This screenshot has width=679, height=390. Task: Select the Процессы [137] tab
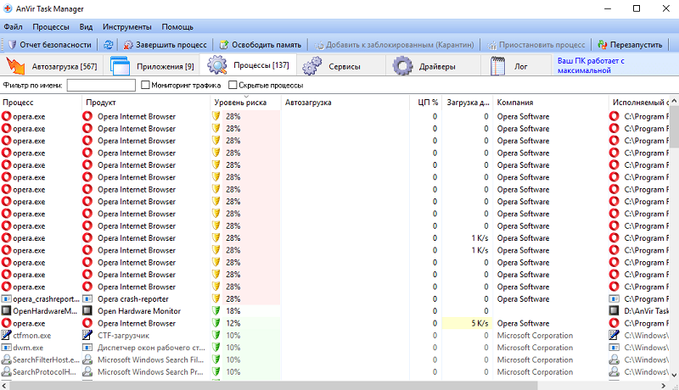[x=248, y=65]
